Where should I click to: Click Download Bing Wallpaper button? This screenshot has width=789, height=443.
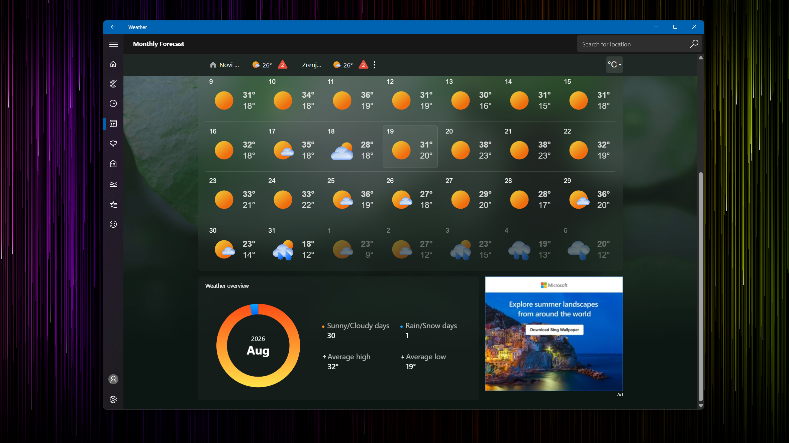tap(554, 330)
